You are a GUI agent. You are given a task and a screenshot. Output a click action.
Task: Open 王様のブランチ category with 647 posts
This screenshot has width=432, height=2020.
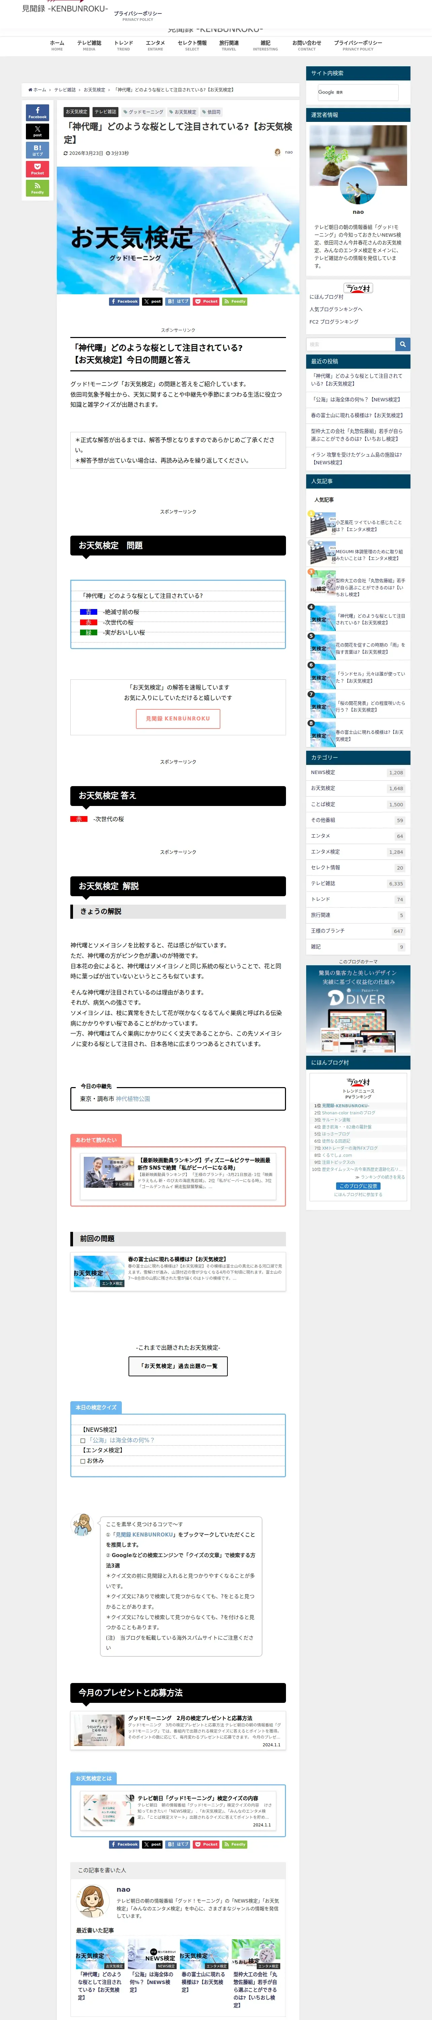coord(358,931)
